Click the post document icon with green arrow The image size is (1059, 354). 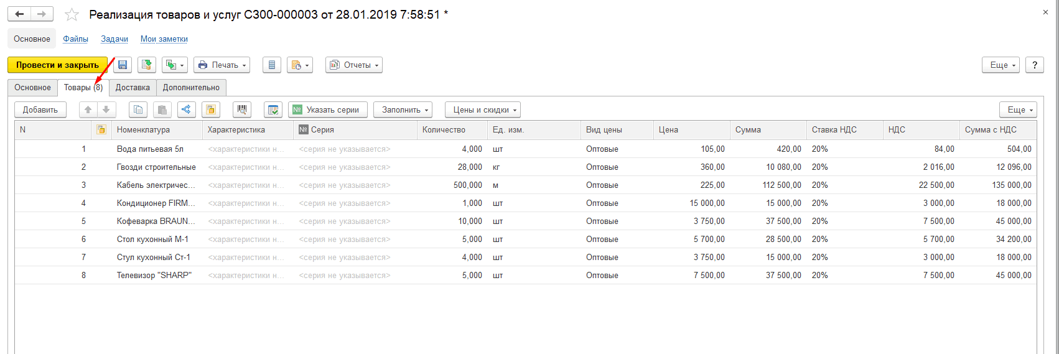147,65
